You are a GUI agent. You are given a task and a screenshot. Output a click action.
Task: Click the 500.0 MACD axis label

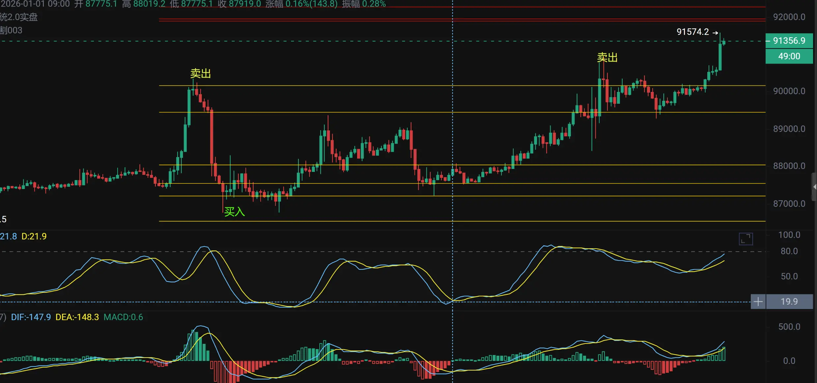(789, 327)
